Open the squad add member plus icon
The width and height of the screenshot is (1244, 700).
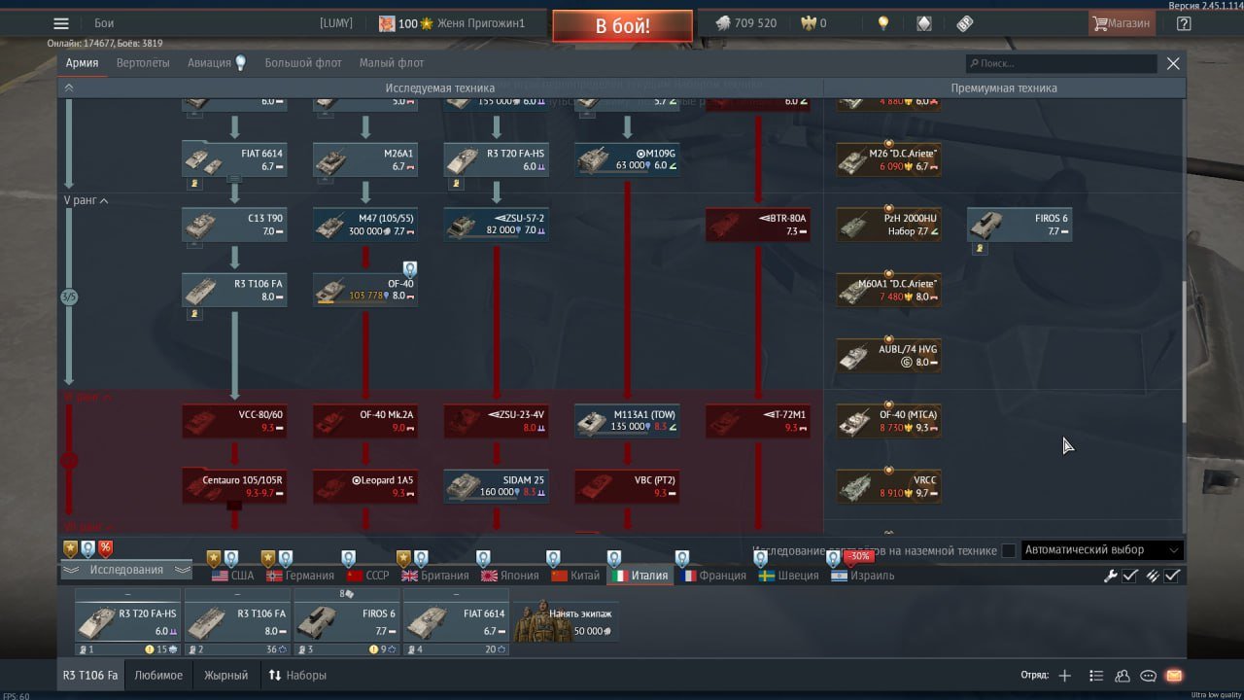(1064, 676)
